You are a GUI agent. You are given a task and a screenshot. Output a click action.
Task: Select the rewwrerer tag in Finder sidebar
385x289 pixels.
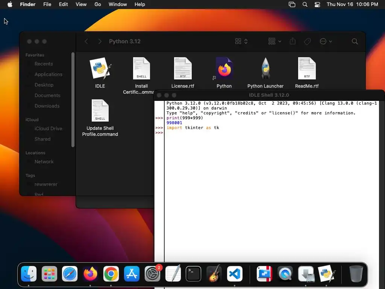click(x=45, y=184)
